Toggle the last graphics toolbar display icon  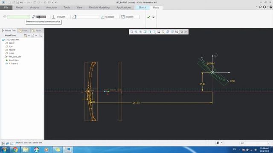(x=186, y=32)
